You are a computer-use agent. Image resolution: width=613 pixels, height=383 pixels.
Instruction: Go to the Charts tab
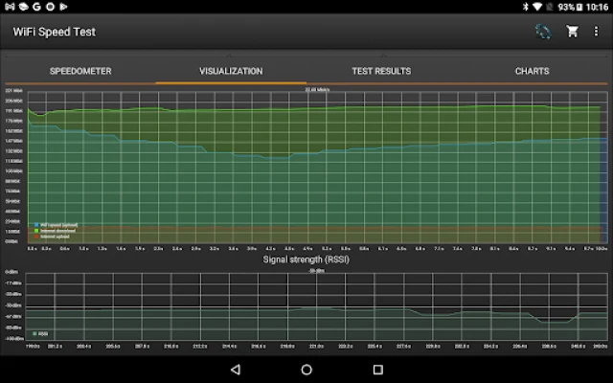(x=532, y=71)
